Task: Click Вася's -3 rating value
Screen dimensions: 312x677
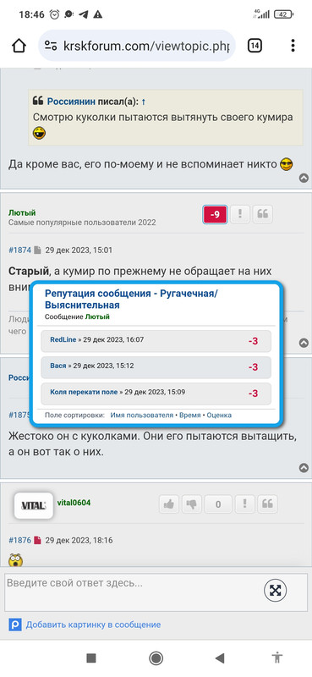Action: pyautogui.click(x=254, y=367)
